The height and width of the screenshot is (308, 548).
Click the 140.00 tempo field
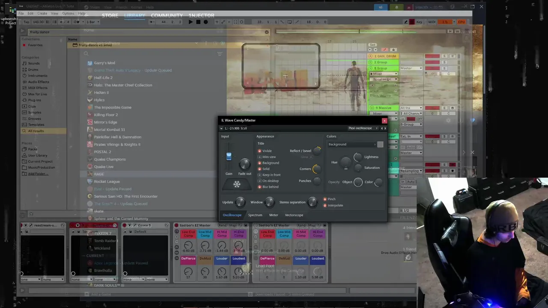38,22
